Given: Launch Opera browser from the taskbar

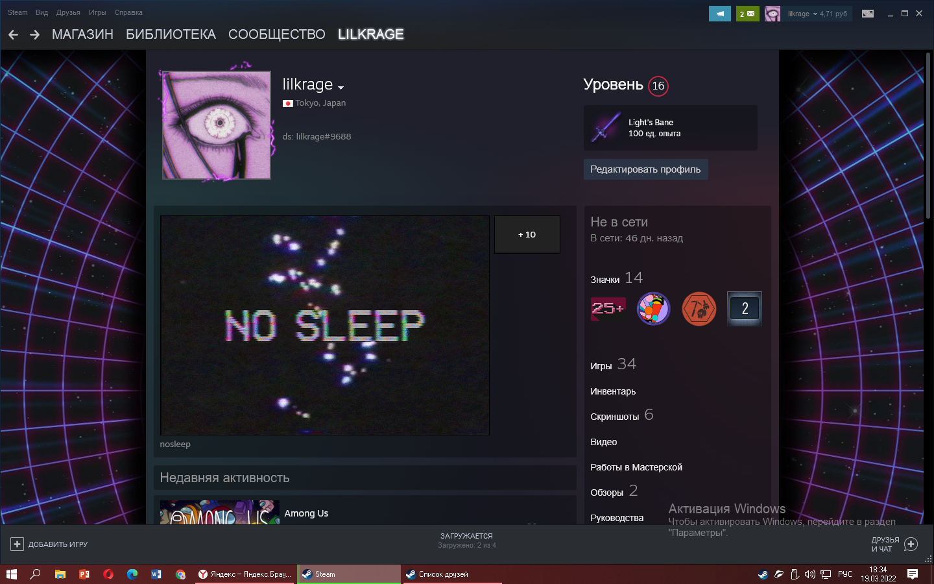Looking at the screenshot, I should pos(108,574).
